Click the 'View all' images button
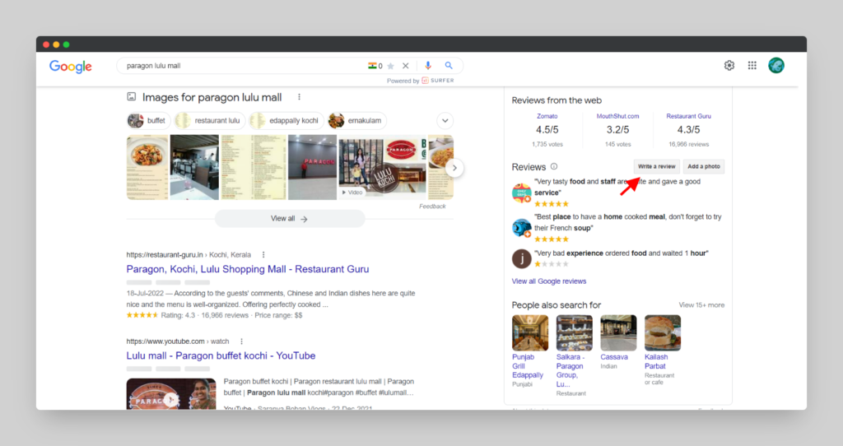 pyautogui.click(x=290, y=219)
